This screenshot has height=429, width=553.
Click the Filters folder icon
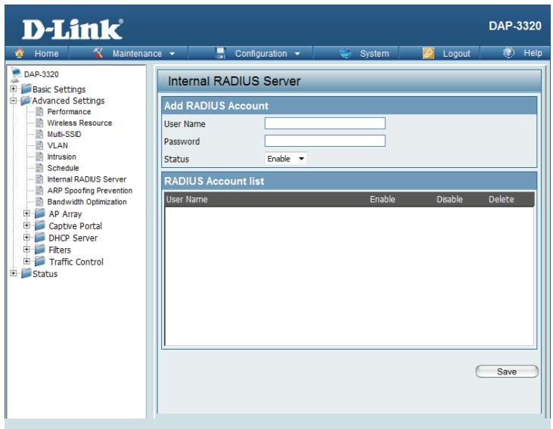click(x=40, y=250)
